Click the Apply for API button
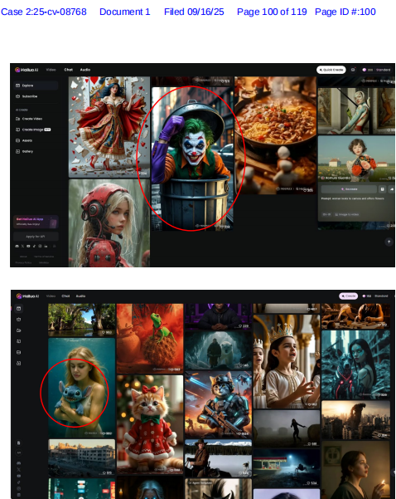Screen dimensions: 396x499 [36, 237]
